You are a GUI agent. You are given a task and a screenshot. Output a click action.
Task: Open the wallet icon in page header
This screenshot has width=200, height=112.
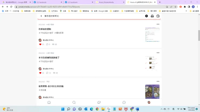tap(158, 16)
